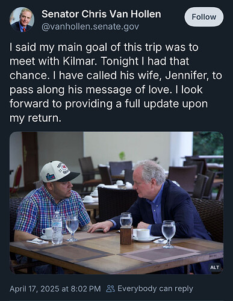The width and height of the screenshot is (233, 301).
Task: Click the people icon beside reply settings
Action: point(110,289)
